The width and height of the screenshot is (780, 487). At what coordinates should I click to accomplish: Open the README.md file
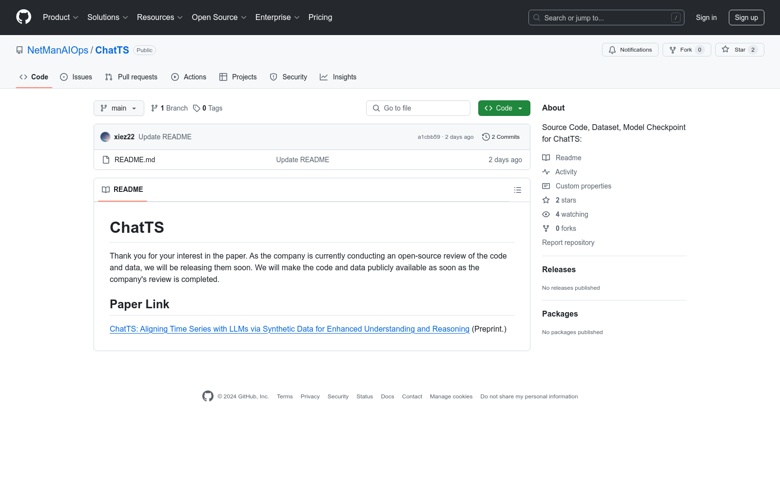(135, 160)
